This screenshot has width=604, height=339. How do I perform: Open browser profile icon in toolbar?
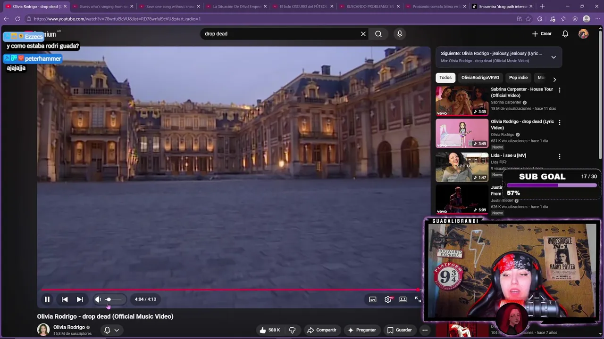pos(586,19)
